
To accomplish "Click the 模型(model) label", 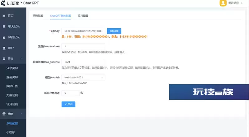I will 52,77.
